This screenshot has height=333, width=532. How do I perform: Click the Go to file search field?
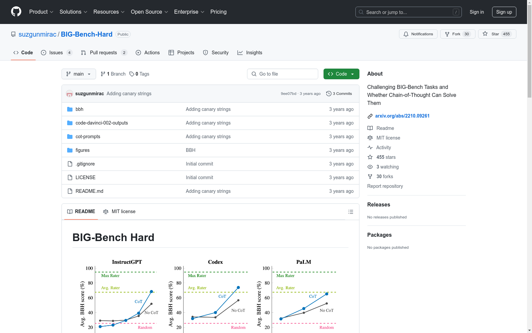click(x=282, y=74)
